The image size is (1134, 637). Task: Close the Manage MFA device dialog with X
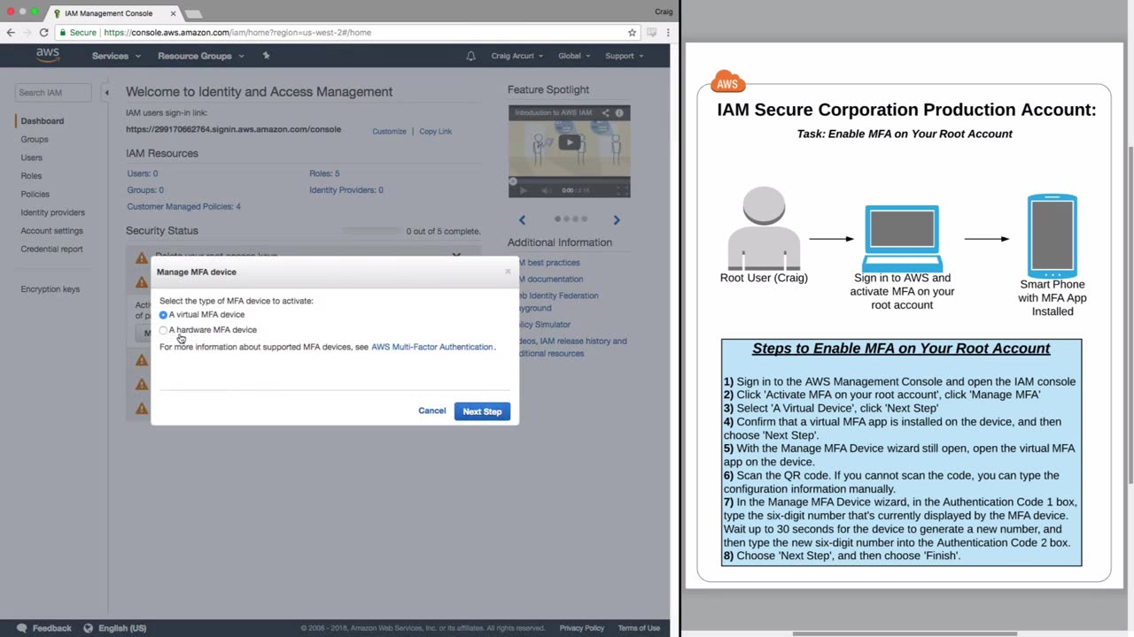coord(508,272)
